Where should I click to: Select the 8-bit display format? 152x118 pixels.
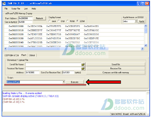(x=58, y=21)
